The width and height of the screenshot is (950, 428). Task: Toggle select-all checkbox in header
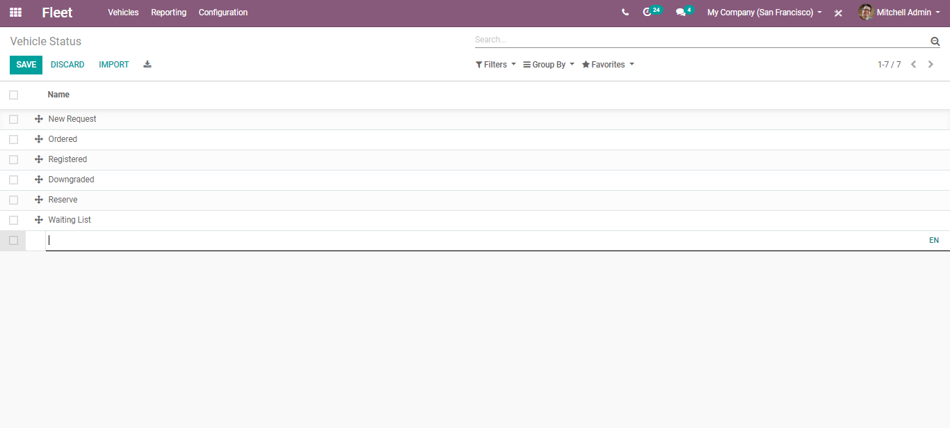tap(13, 95)
